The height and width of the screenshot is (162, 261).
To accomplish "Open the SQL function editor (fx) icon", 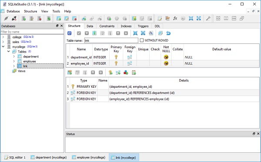I will coord(175,18).
